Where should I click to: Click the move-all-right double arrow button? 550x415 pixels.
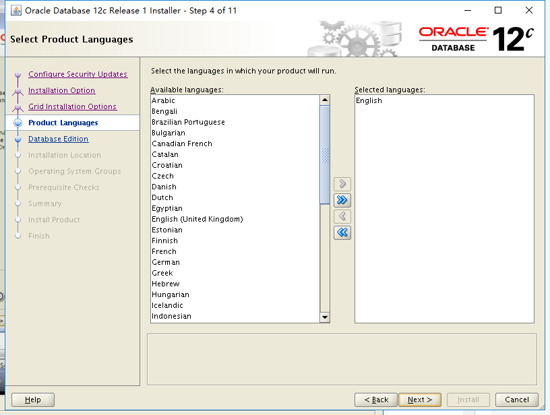point(342,200)
